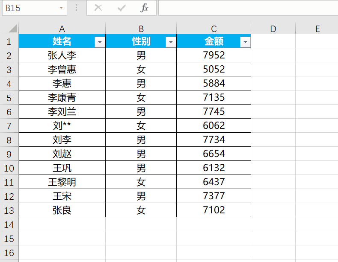Select row 14 header
This screenshot has height=262, width=338.
pos(9,224)
